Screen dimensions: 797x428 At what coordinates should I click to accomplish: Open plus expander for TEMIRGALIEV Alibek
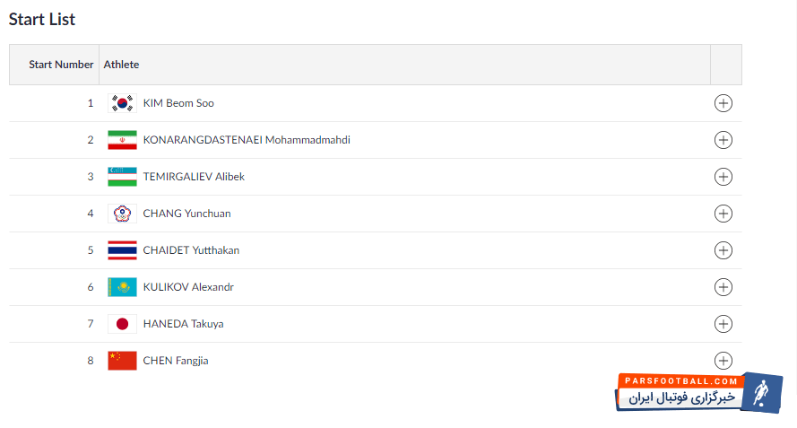[x=723, y=177]
